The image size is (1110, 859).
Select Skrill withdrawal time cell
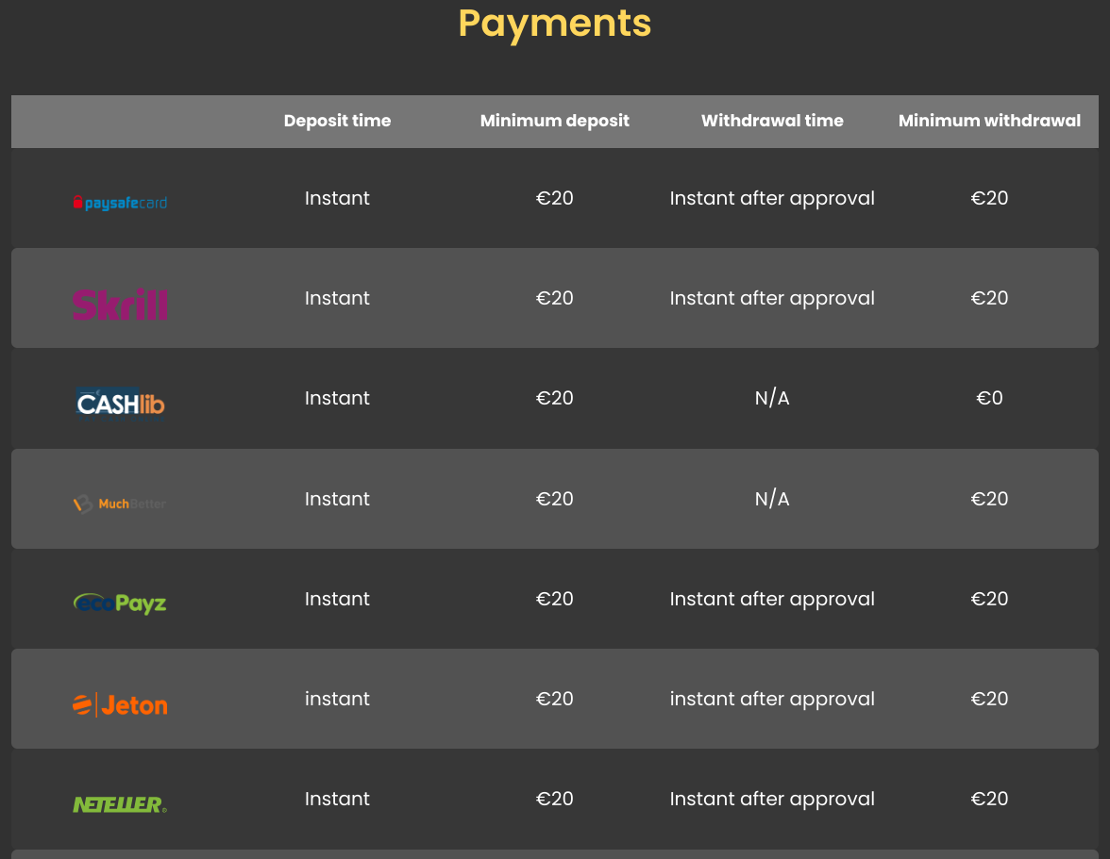772,299
